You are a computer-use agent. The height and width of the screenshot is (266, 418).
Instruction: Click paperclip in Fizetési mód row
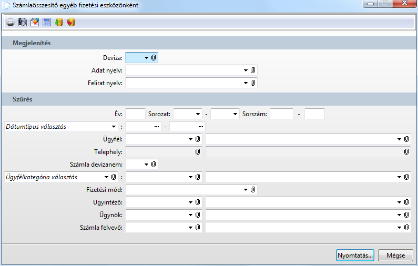tap(253, 189)
